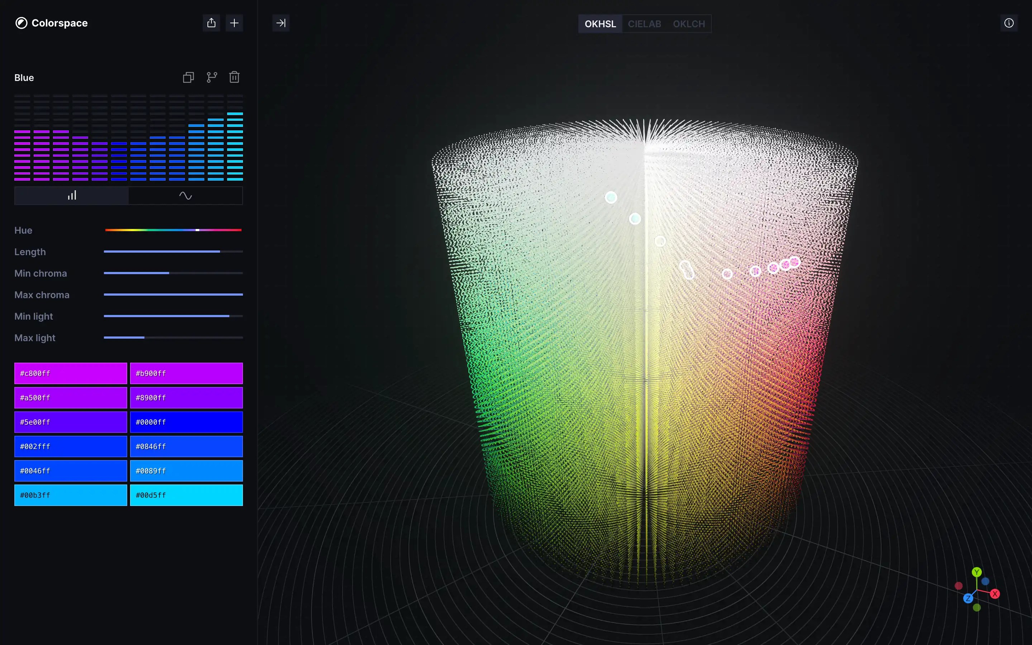Switch to bar chart view mode

(72, 196)
